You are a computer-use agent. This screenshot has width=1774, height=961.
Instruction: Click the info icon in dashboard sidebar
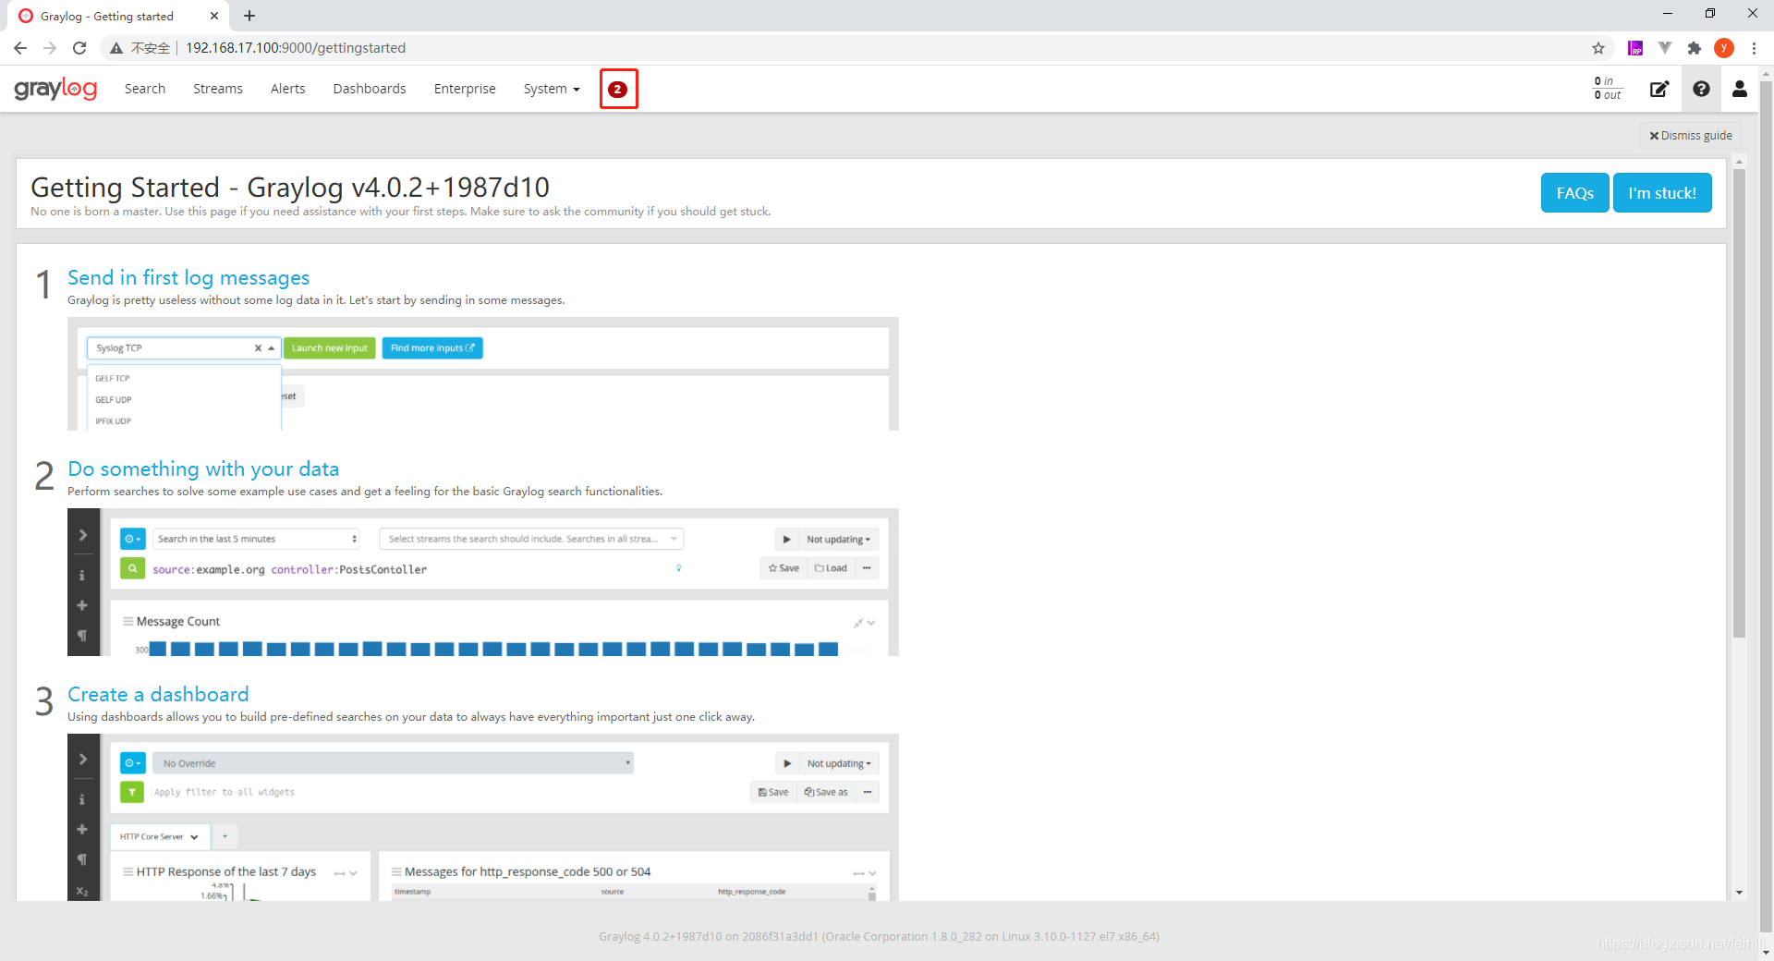82,799
